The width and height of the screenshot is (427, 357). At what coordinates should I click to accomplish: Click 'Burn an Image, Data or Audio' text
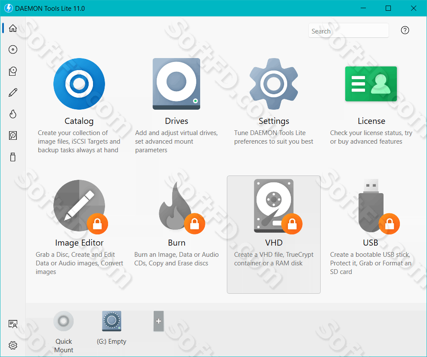pos(176,259)
